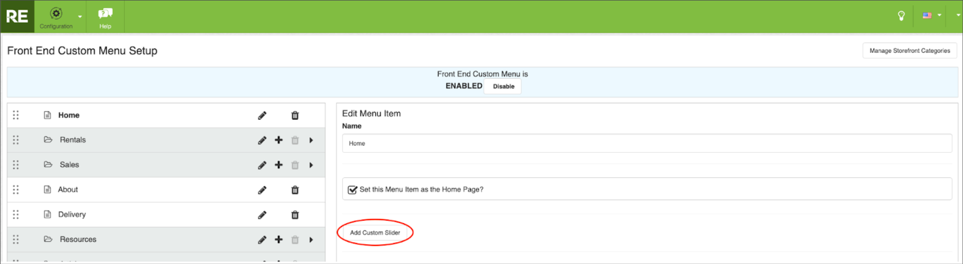Click the lightbulb icon in header

point(901,16)
